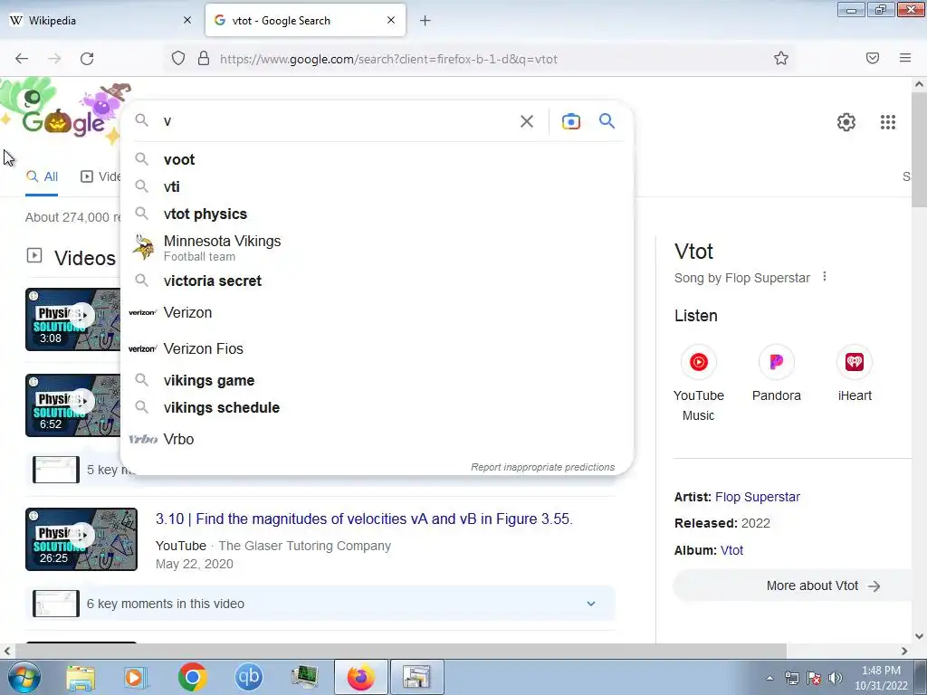Select the Verizon Fios suggestion

pos(377,348)
